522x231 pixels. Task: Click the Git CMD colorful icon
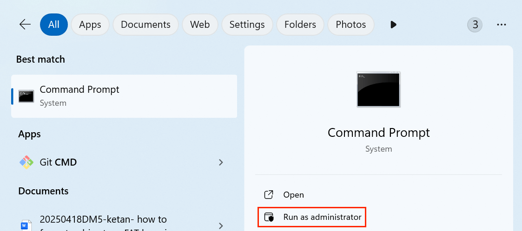point(26,162)
